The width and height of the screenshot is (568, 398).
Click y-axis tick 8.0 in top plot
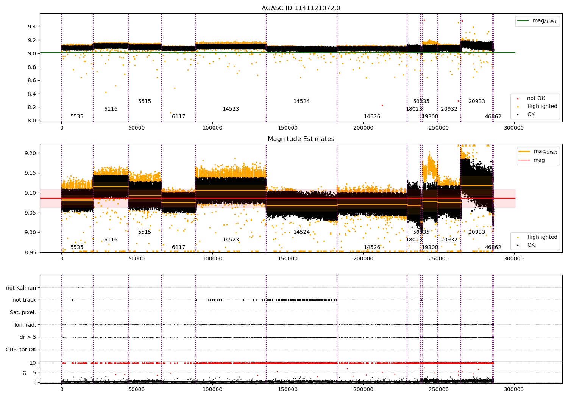pyautogui.click(x=31, y=121)
